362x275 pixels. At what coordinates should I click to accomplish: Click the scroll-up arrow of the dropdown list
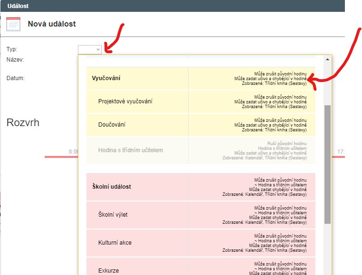(327, 60)
